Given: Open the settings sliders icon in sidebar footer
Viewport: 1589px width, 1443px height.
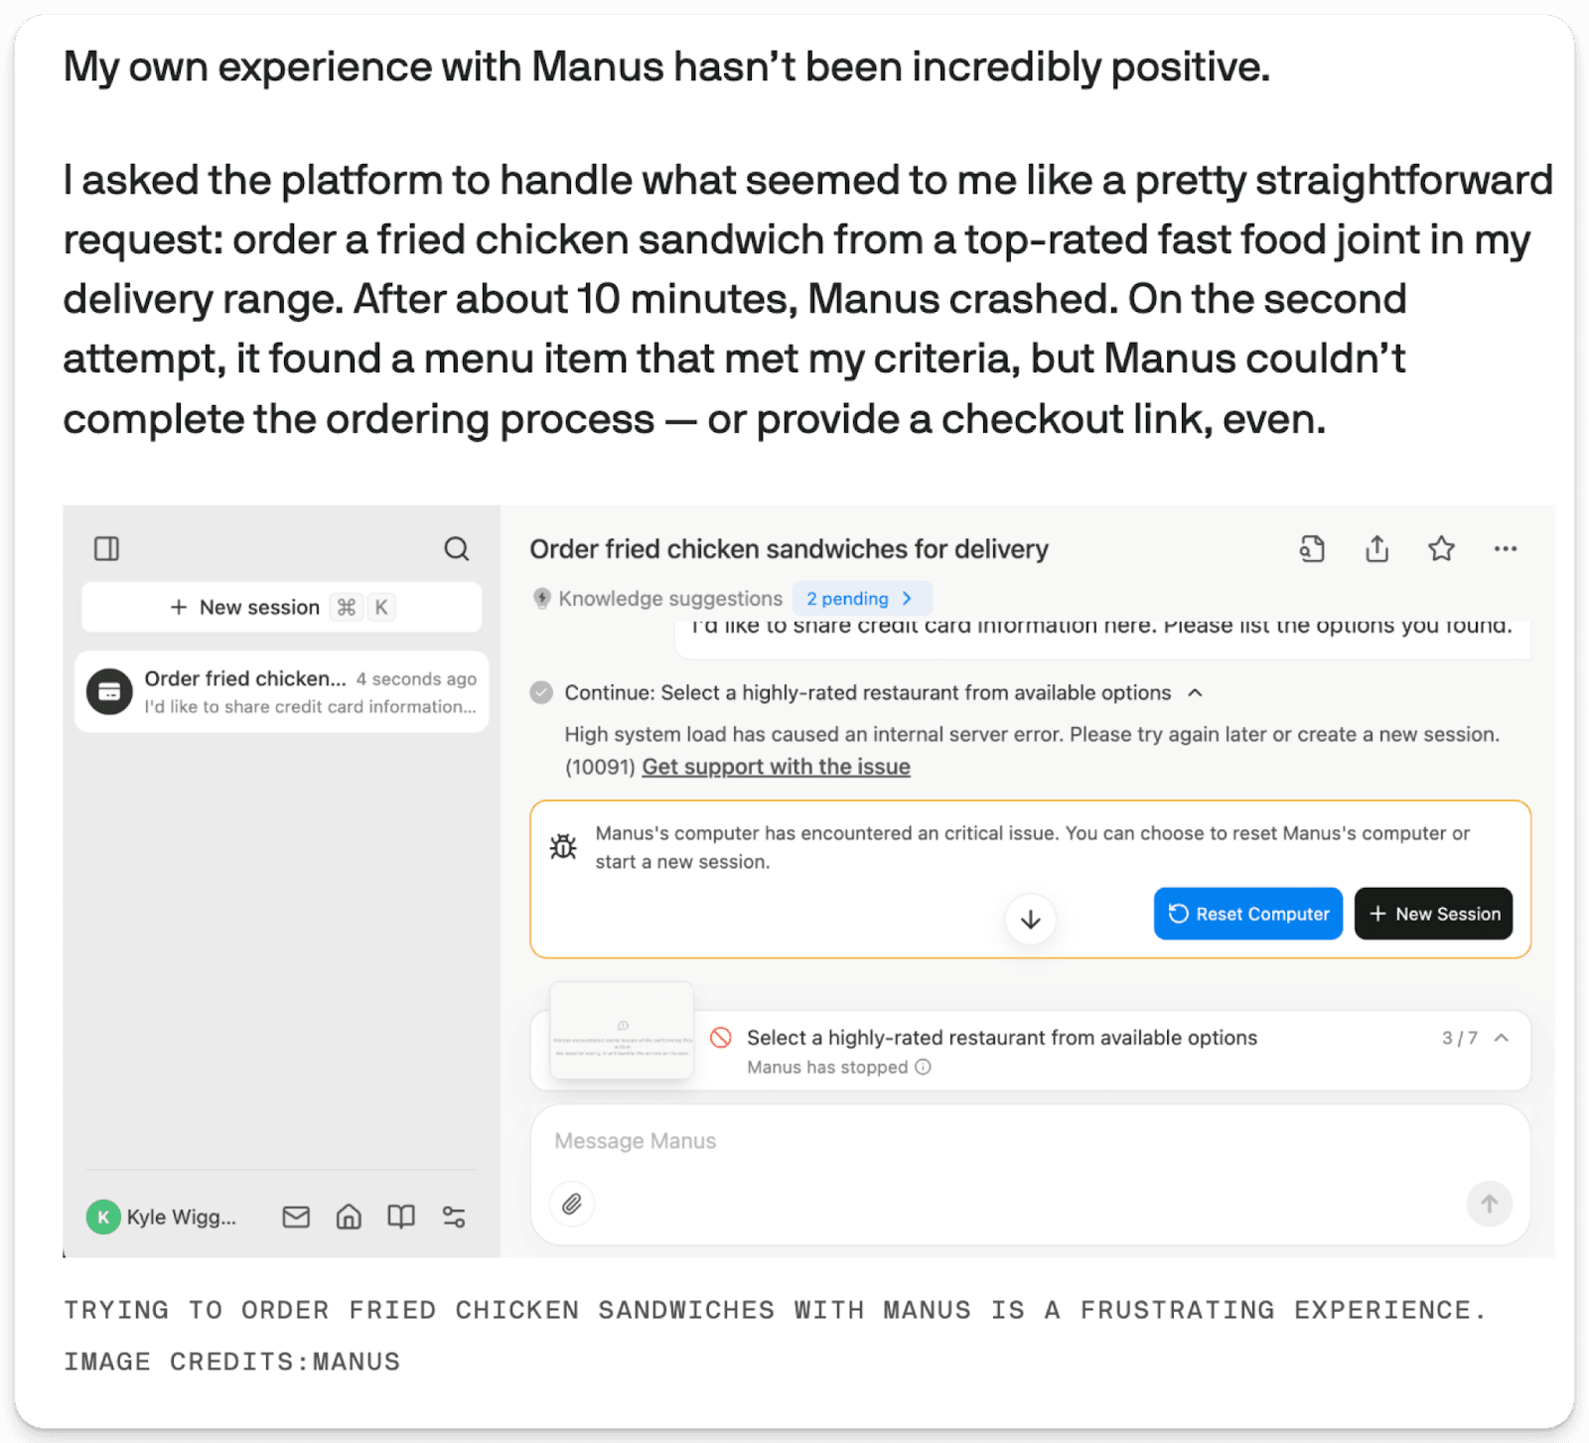Looking at the screenshot, I should click(x=454, y=1216).
